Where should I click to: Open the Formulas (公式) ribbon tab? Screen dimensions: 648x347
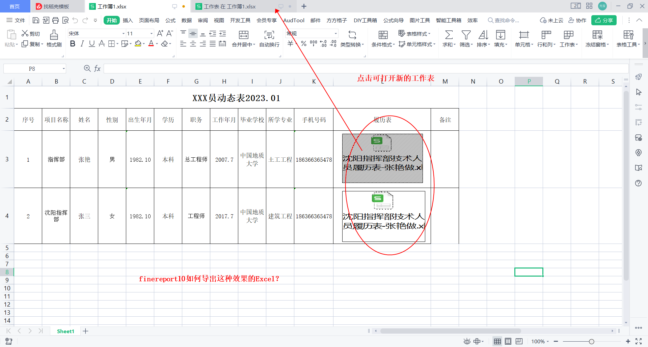[x=170, y=21]
